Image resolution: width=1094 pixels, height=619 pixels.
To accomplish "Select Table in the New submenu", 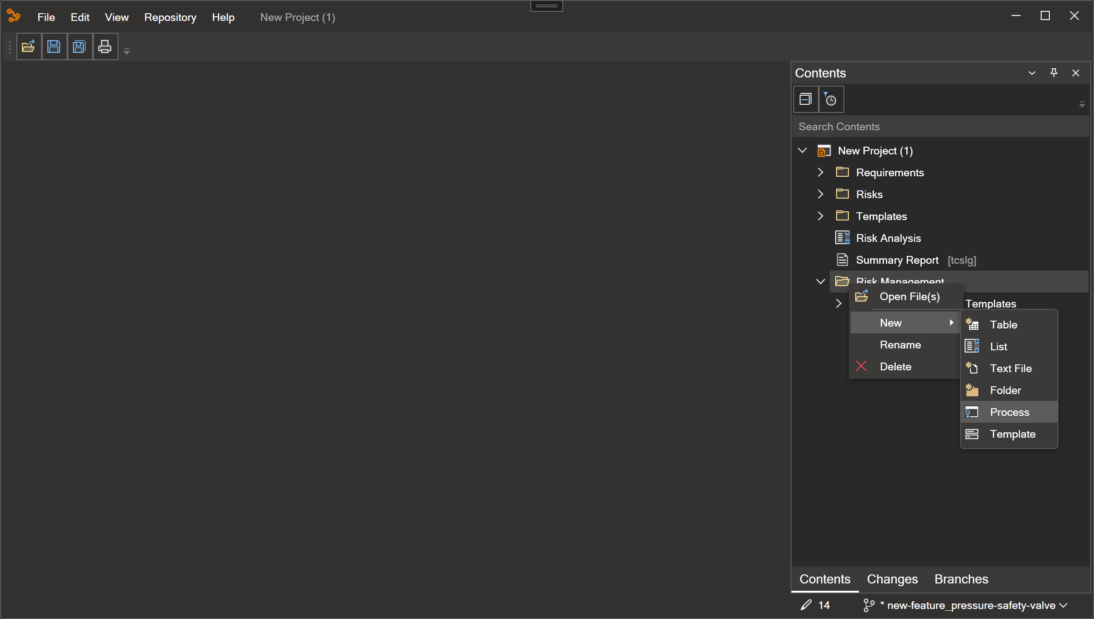I will point(1009,325).
